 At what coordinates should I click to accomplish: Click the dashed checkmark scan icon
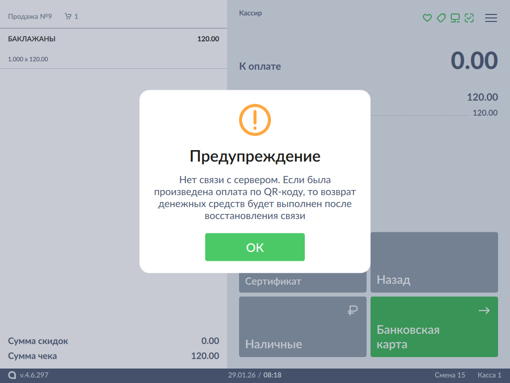pos(469,18)
